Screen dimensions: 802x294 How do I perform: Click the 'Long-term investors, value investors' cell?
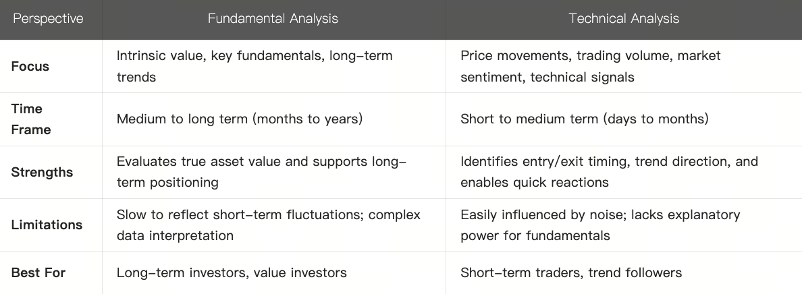pos(232,273)
